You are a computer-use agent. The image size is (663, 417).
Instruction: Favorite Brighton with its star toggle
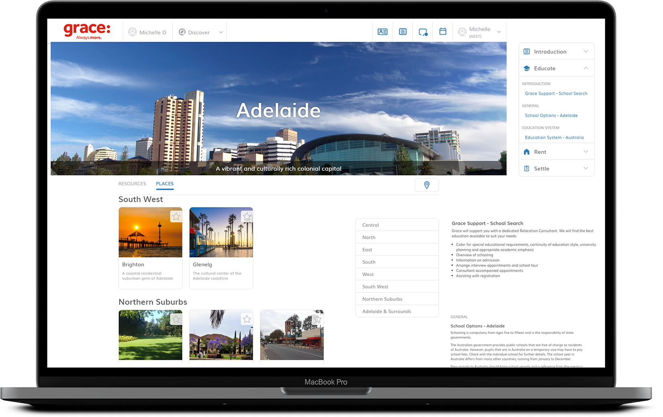coord(176,217)
